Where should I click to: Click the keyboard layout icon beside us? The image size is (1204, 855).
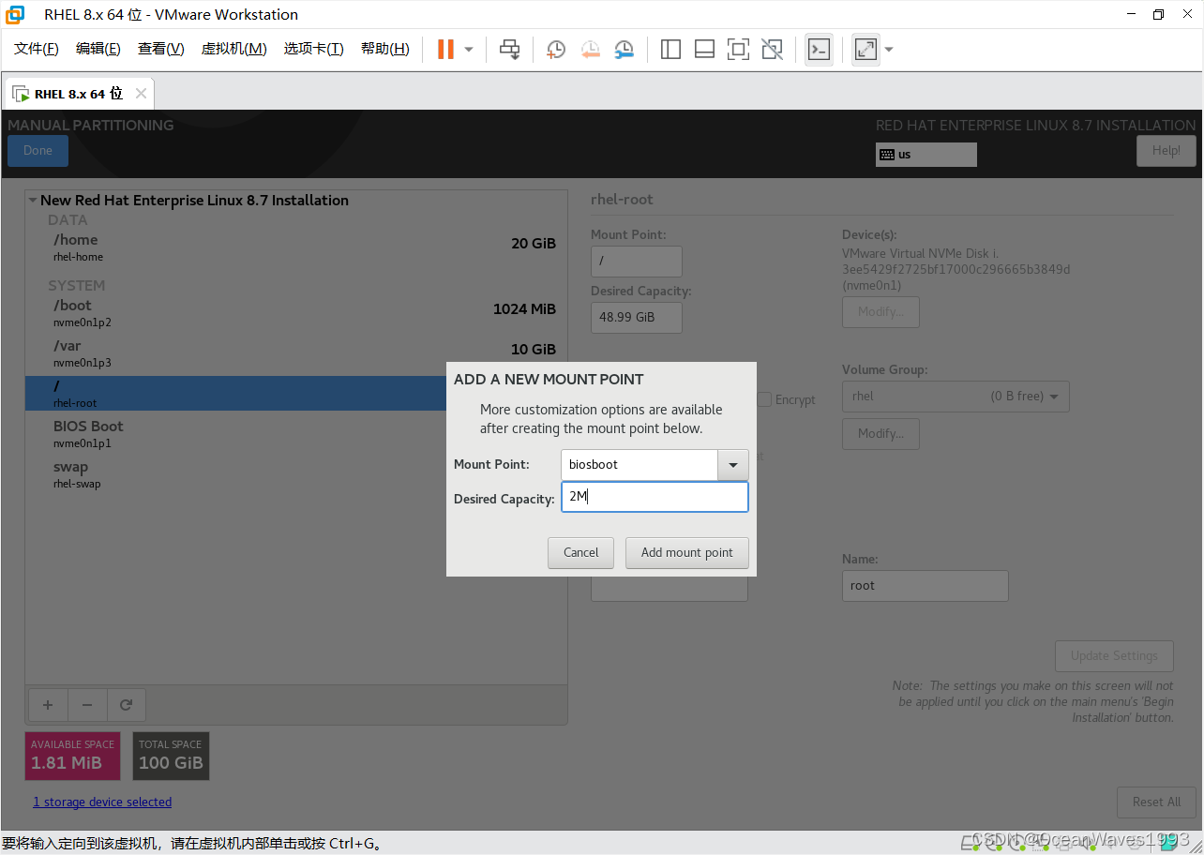click(x=886, y=155)
